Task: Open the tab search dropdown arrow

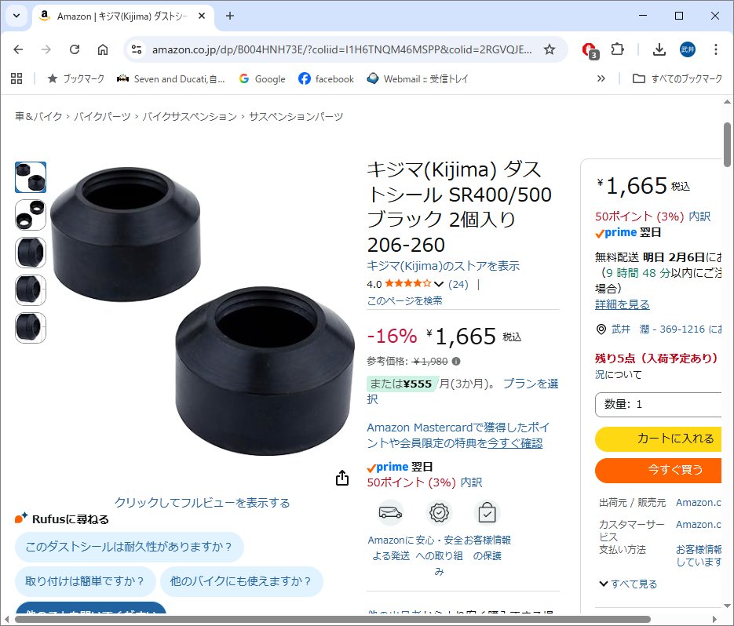Action: pyautogui.click(x=16, y=16)
